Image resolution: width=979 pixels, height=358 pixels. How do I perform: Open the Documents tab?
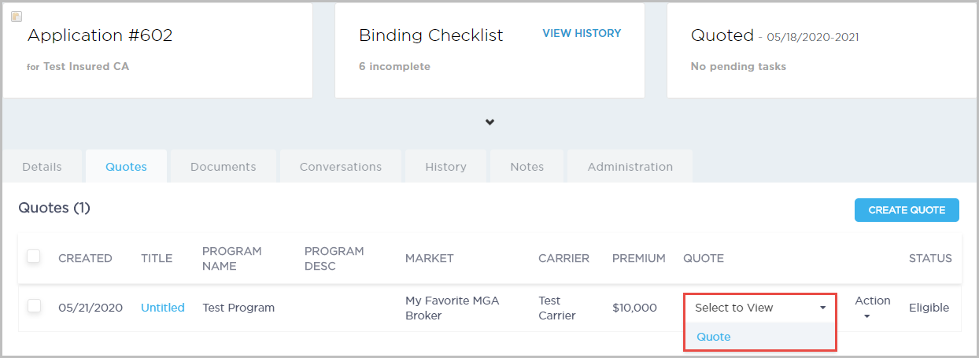(x=224, y=167)
